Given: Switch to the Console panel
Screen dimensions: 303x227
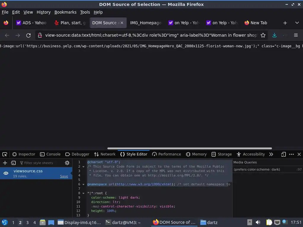Looking at the screenshot, I should [50, 154].
